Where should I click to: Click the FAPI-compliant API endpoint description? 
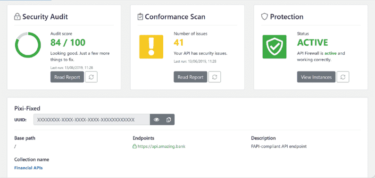[279, 146]
